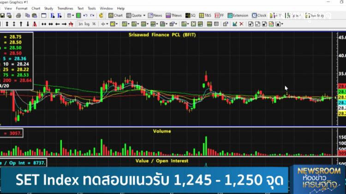Click the red A with horizontal strike
346x194 pixels.
click(71, 24)
